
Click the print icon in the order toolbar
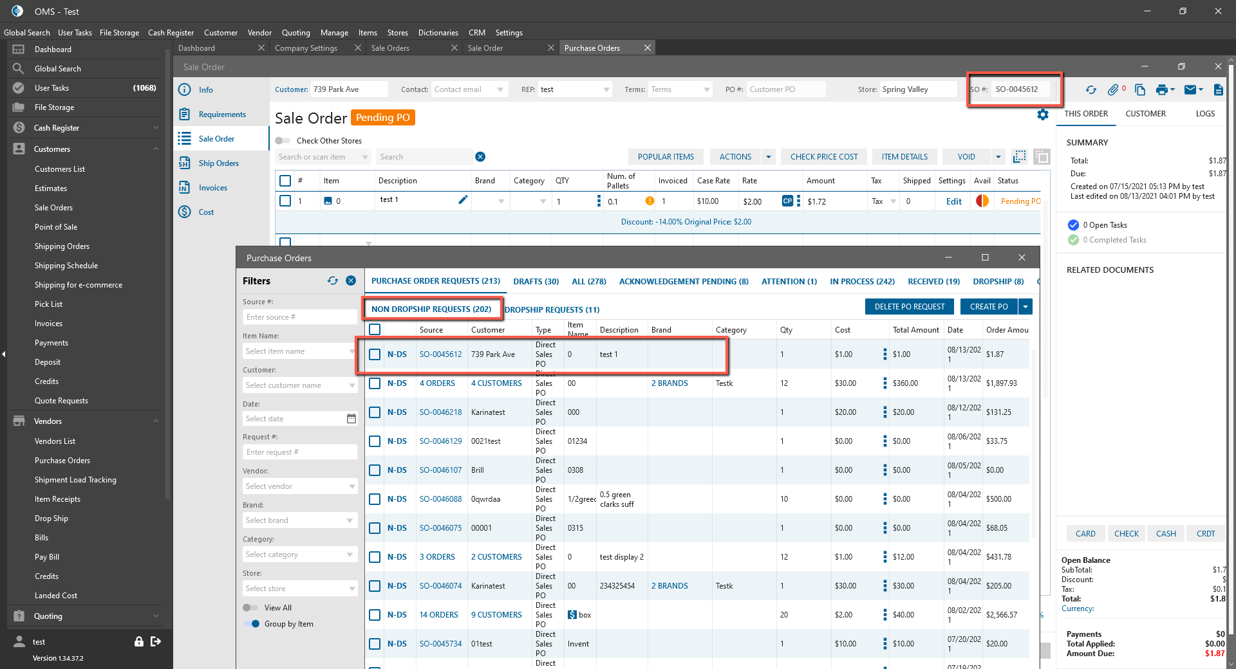1161,90
